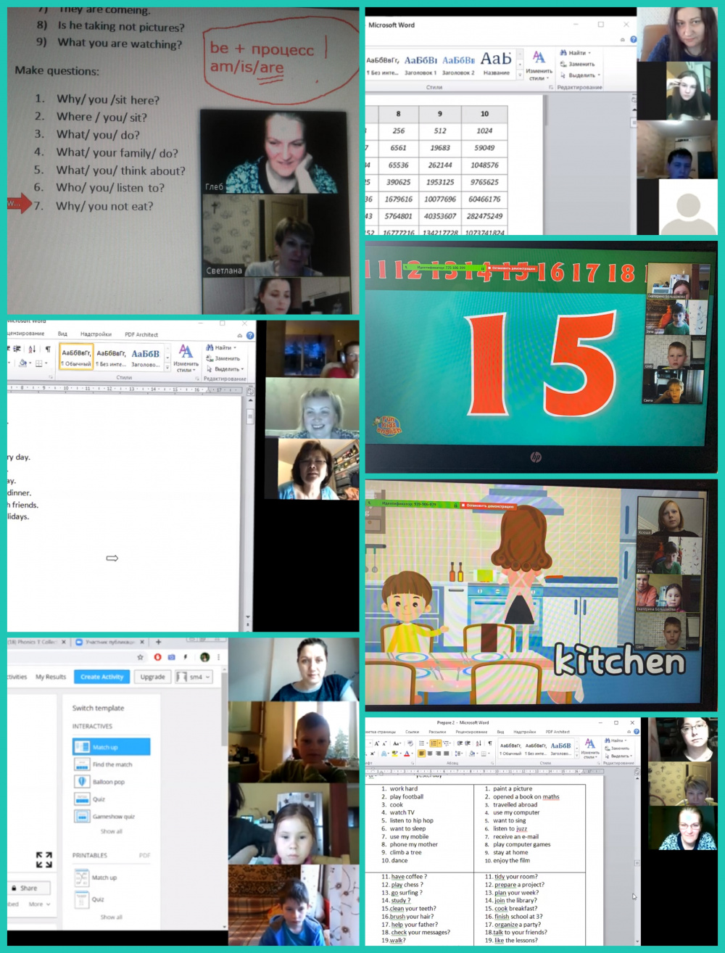The height and width of the screenshot is (953, 725).
Task: Open a new browser tab with plus icon
Action: point(158,642)
